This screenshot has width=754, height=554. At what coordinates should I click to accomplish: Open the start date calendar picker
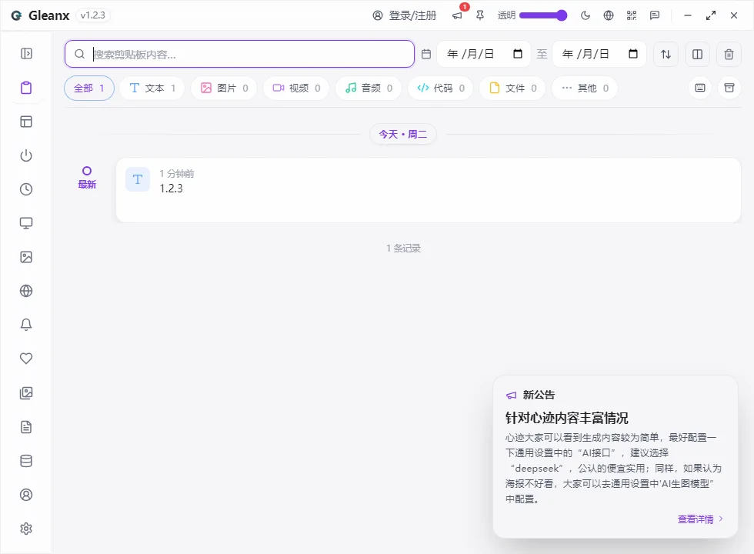(518, 54)
